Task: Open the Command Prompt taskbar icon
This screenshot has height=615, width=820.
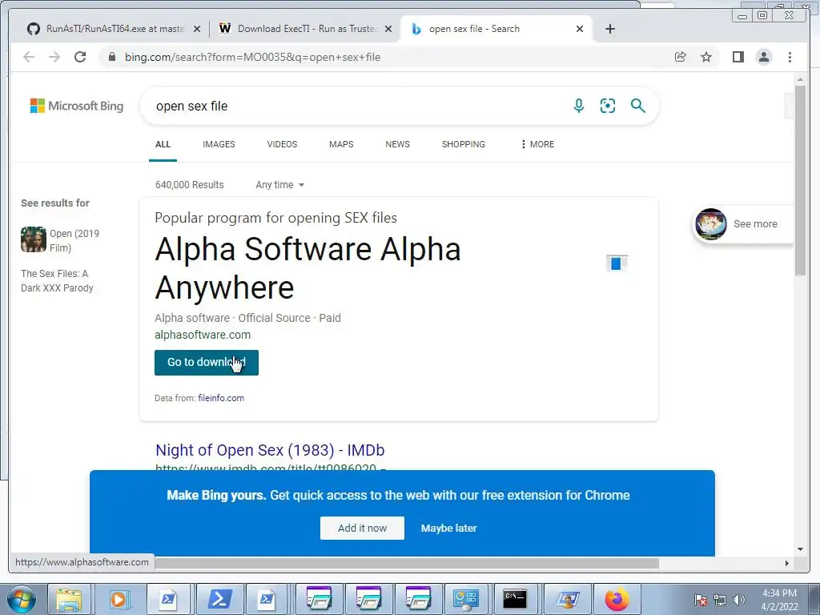Action: 515,599
